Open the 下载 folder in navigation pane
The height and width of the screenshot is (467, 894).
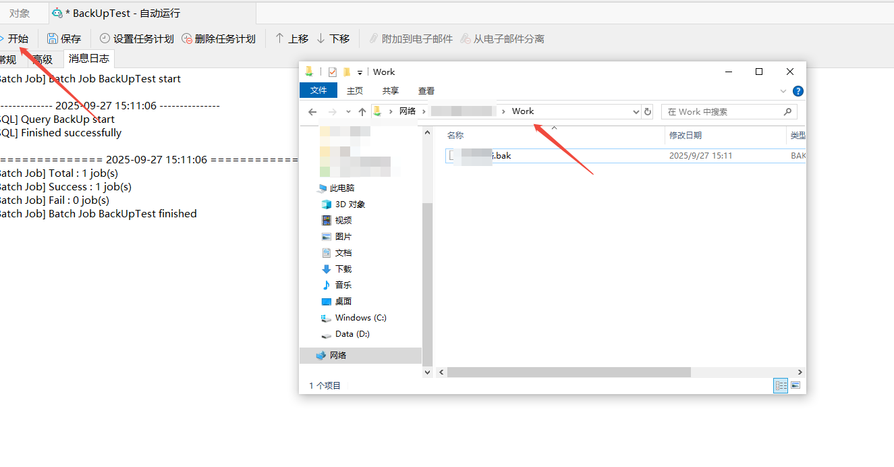click(x=337, y=269)
